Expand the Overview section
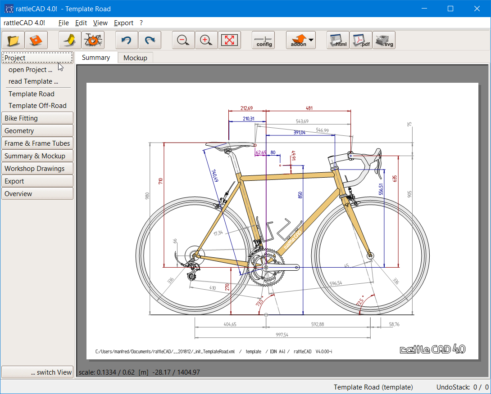The width and height of the screenshot is (491, 394). [x=37, y=193]
